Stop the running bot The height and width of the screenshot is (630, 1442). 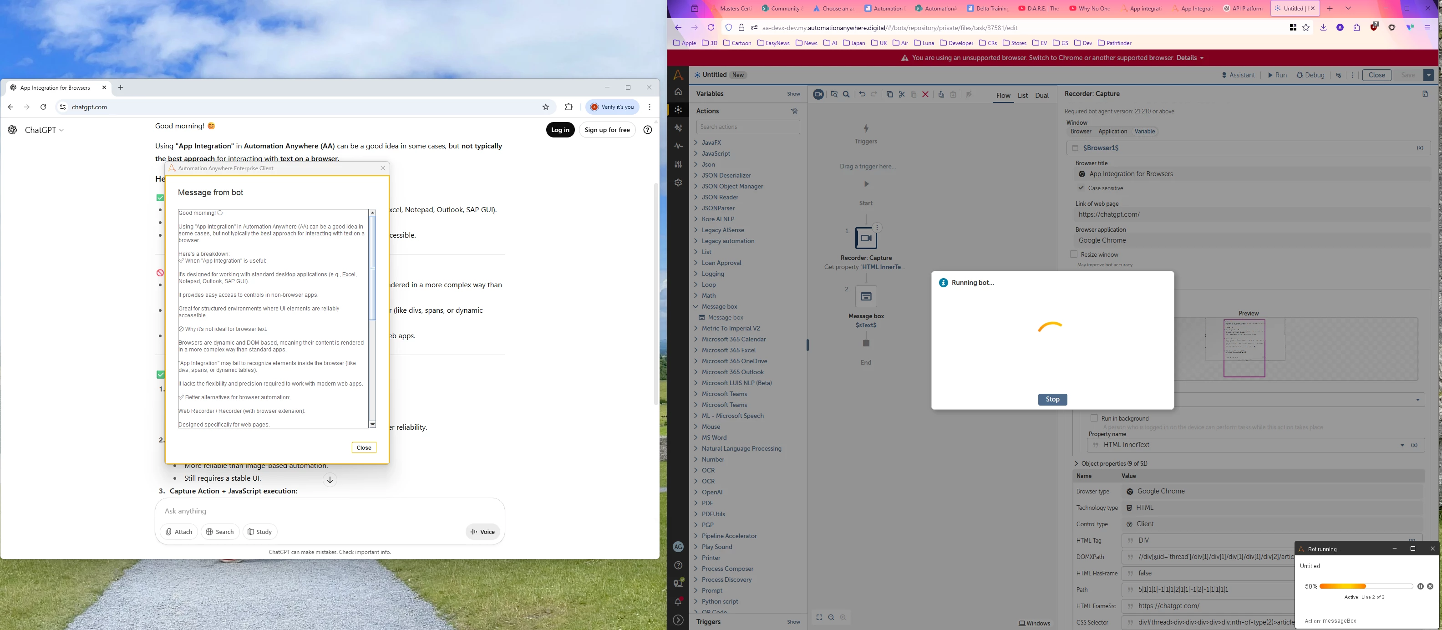[1052, 399]
